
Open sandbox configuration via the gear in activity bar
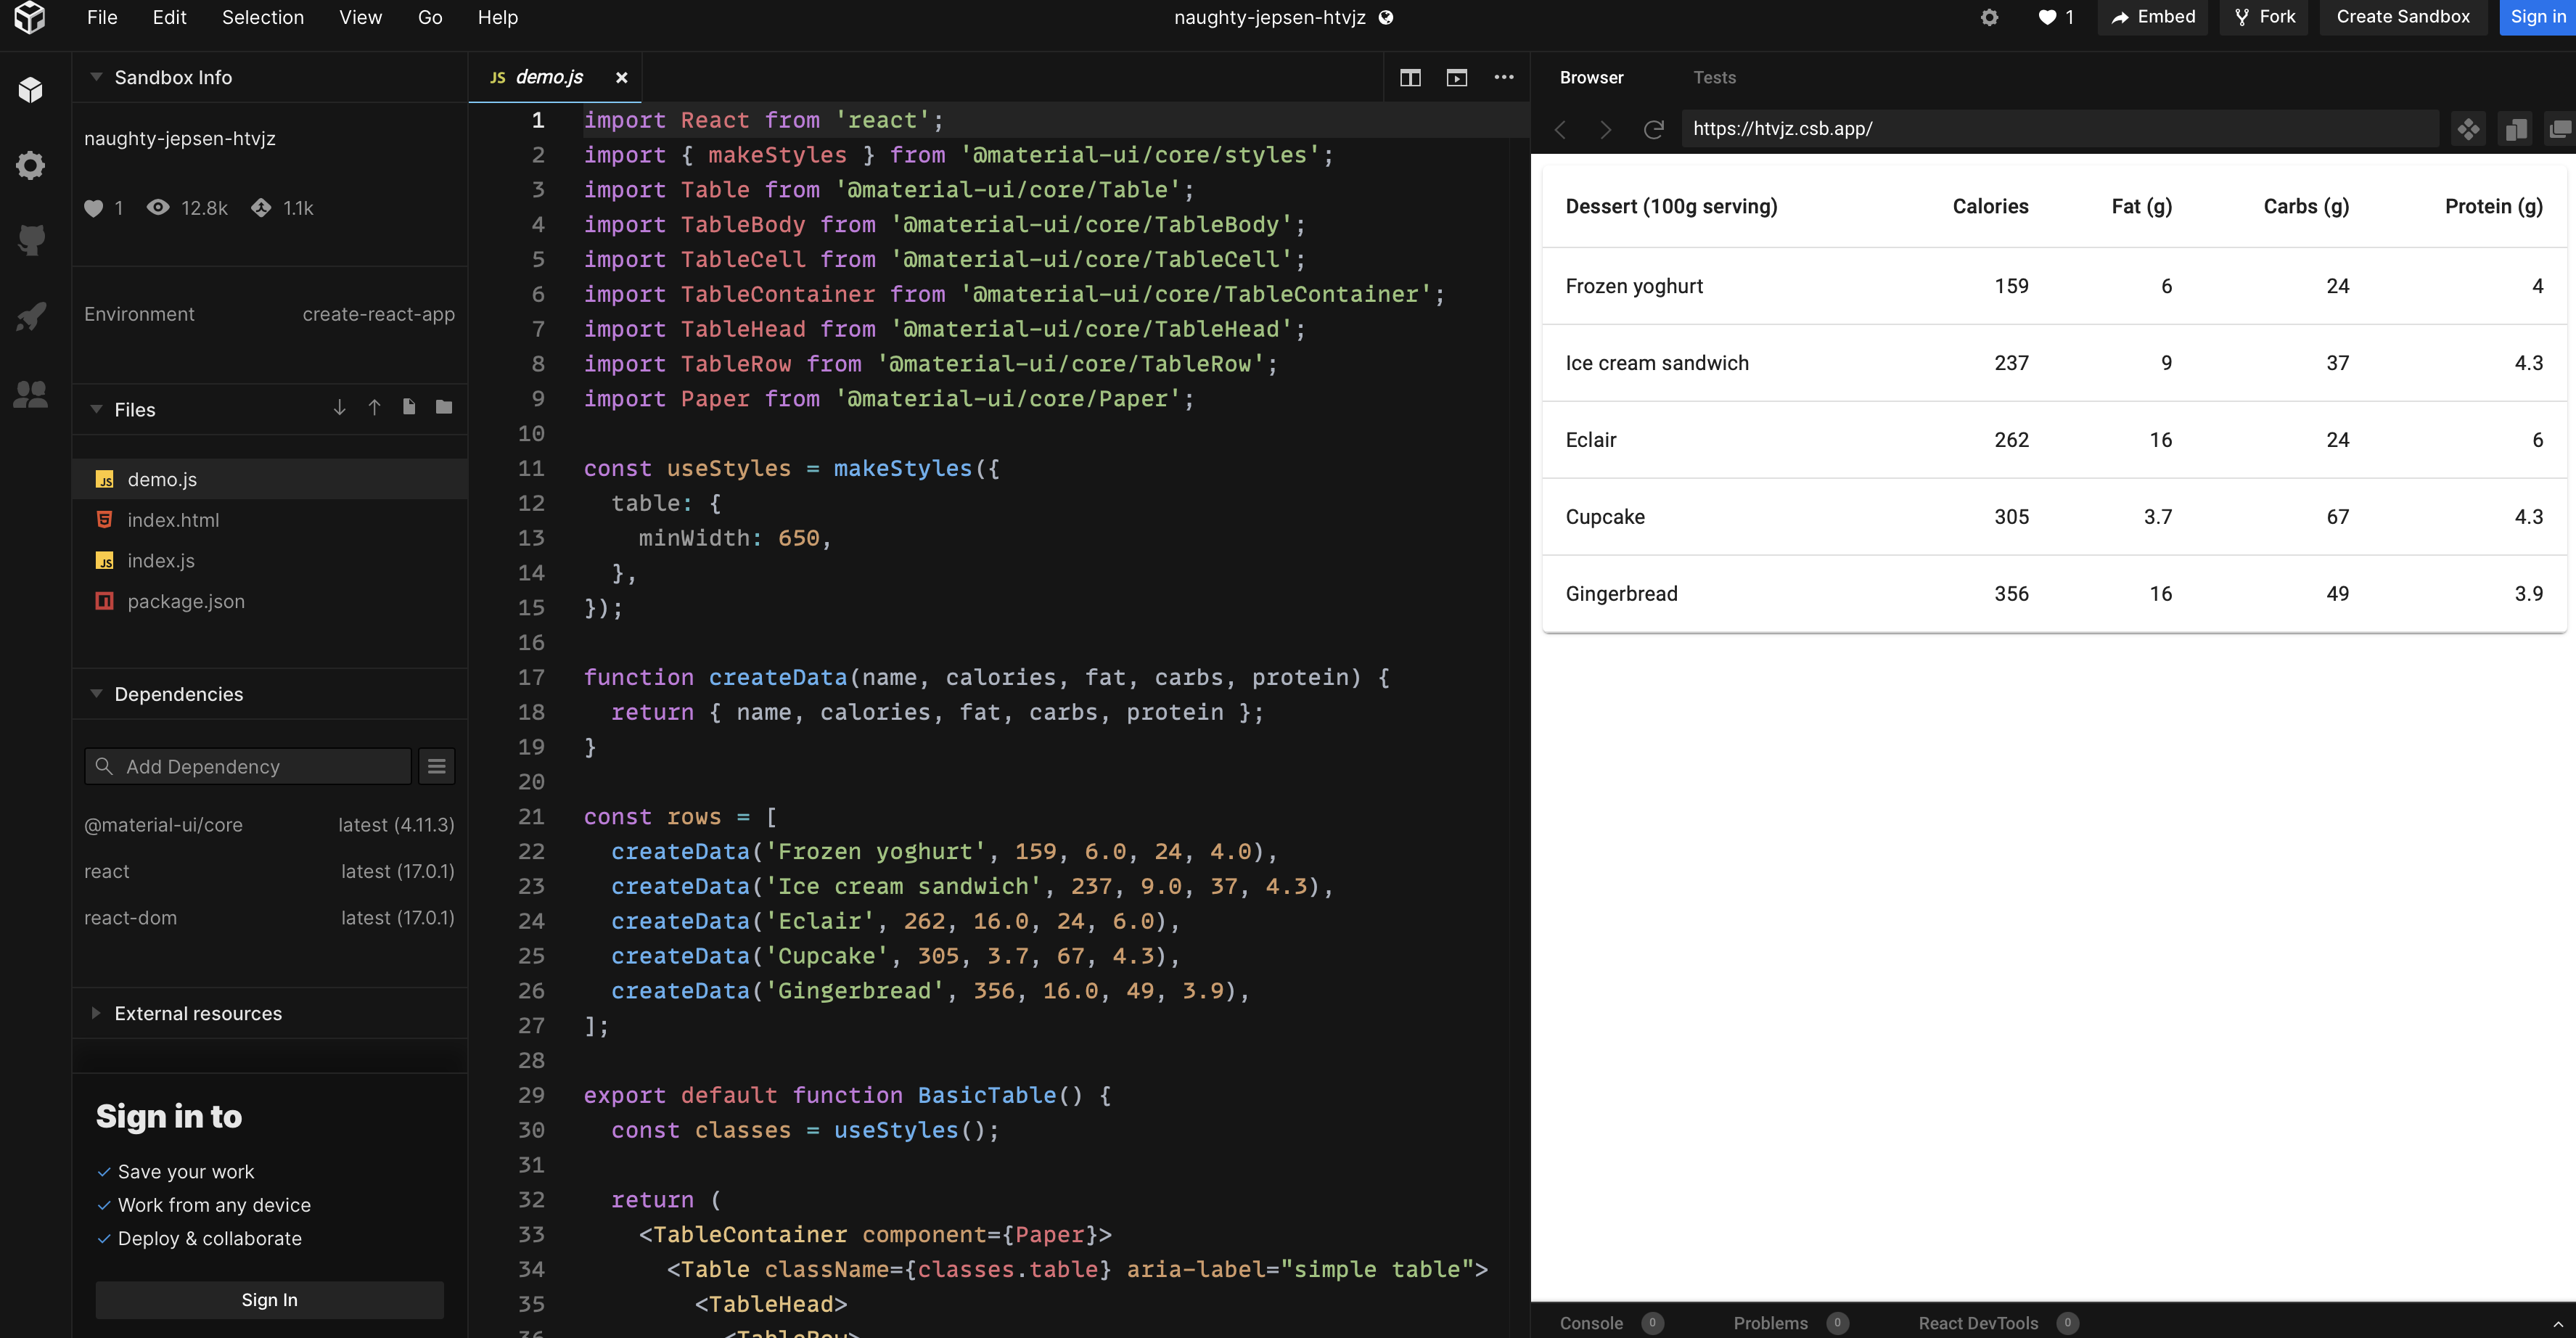pyautogui.click(x=30, y=165)
